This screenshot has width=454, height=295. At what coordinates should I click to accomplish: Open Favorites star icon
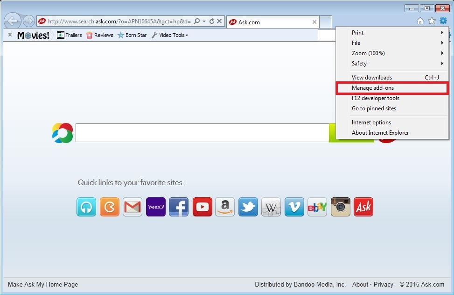coord(432,21)
